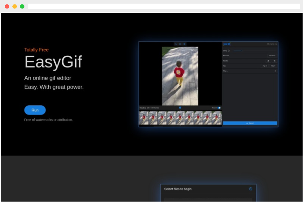Click the child GIF preview image
The image size is (303, 202).
(x=180, y=76)
